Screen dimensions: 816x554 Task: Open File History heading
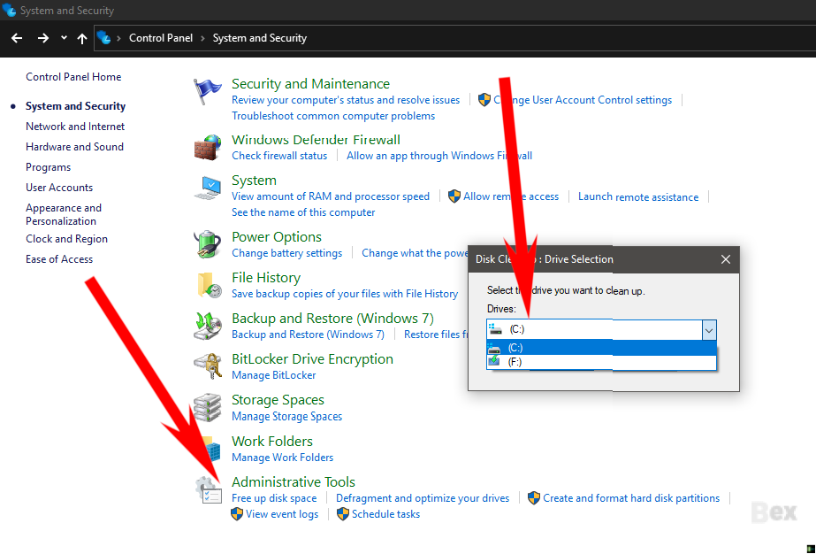266,277
